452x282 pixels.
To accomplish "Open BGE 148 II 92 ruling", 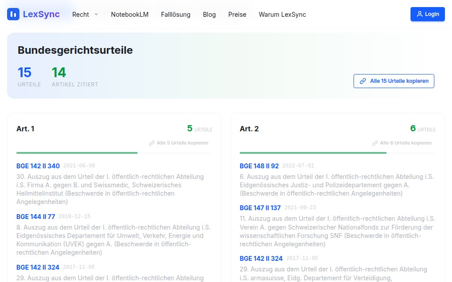I will coord(259,166).
